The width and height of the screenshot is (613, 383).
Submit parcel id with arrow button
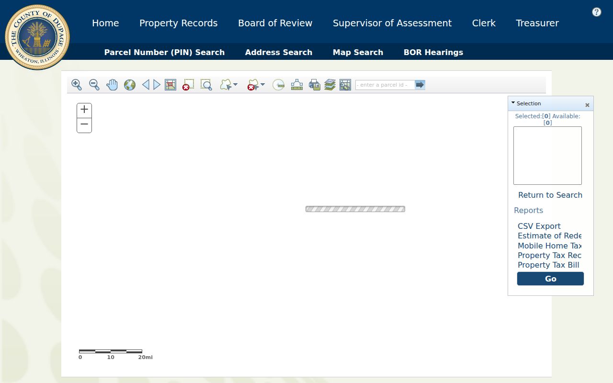pos(420,85)
